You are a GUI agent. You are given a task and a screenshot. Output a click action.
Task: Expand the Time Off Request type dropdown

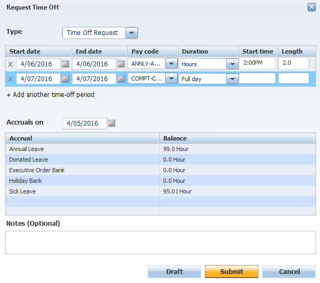coord(132,33)
